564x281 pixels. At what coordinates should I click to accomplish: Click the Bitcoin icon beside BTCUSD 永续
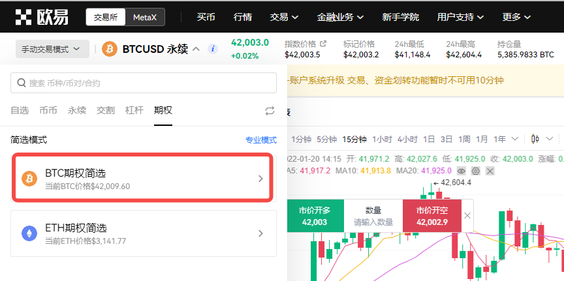click(x=110, y=49)
